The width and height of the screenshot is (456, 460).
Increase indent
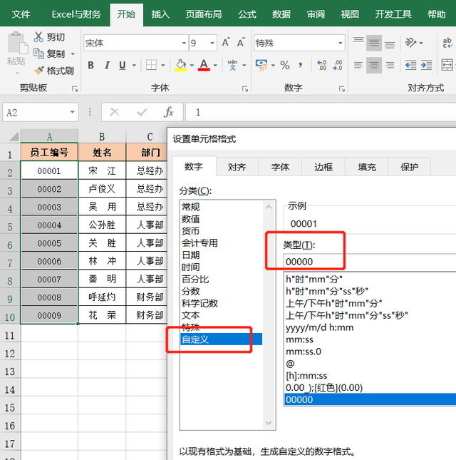(426, 65)
